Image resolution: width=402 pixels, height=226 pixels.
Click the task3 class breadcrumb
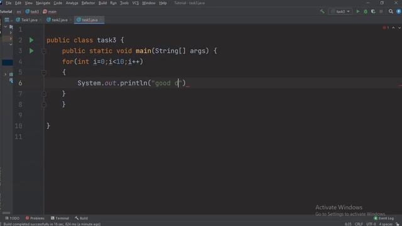32,11
